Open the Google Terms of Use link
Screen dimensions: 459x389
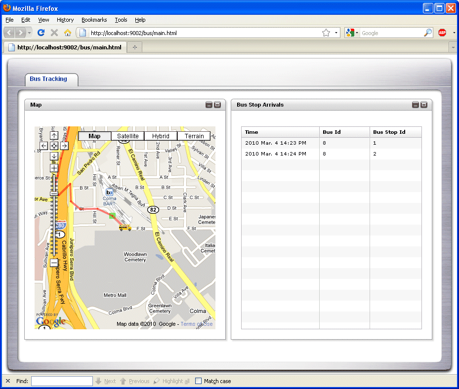click(197, 324)
